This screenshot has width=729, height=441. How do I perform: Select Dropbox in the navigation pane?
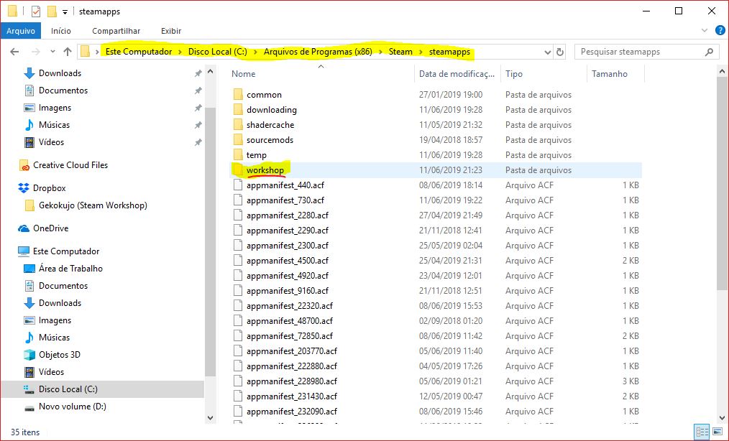tap(49, 188)
